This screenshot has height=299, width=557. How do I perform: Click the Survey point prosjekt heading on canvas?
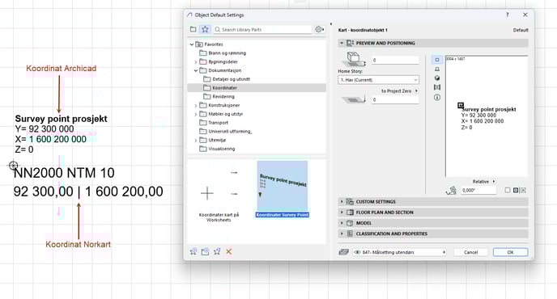tap(61, 119)
